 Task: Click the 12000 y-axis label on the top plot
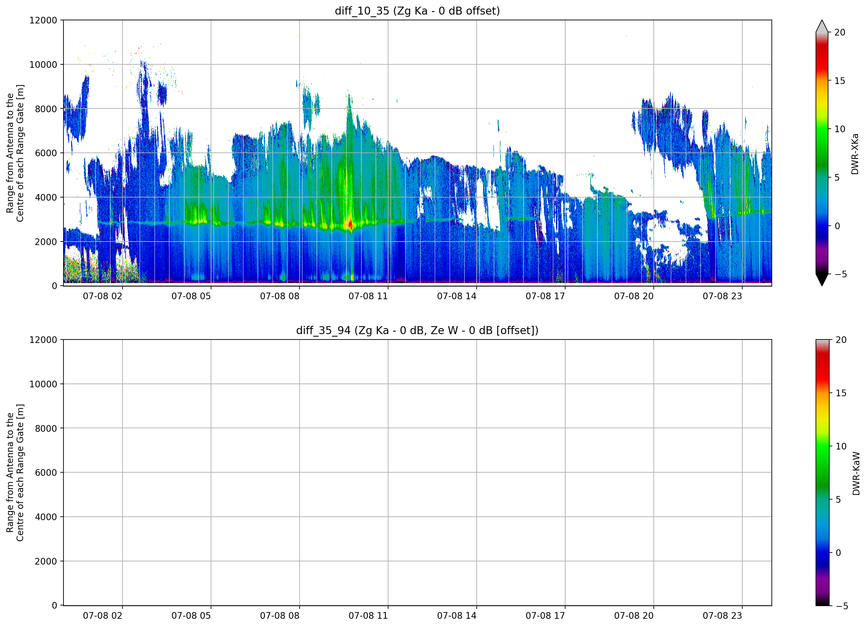click(x=43, y=20)
